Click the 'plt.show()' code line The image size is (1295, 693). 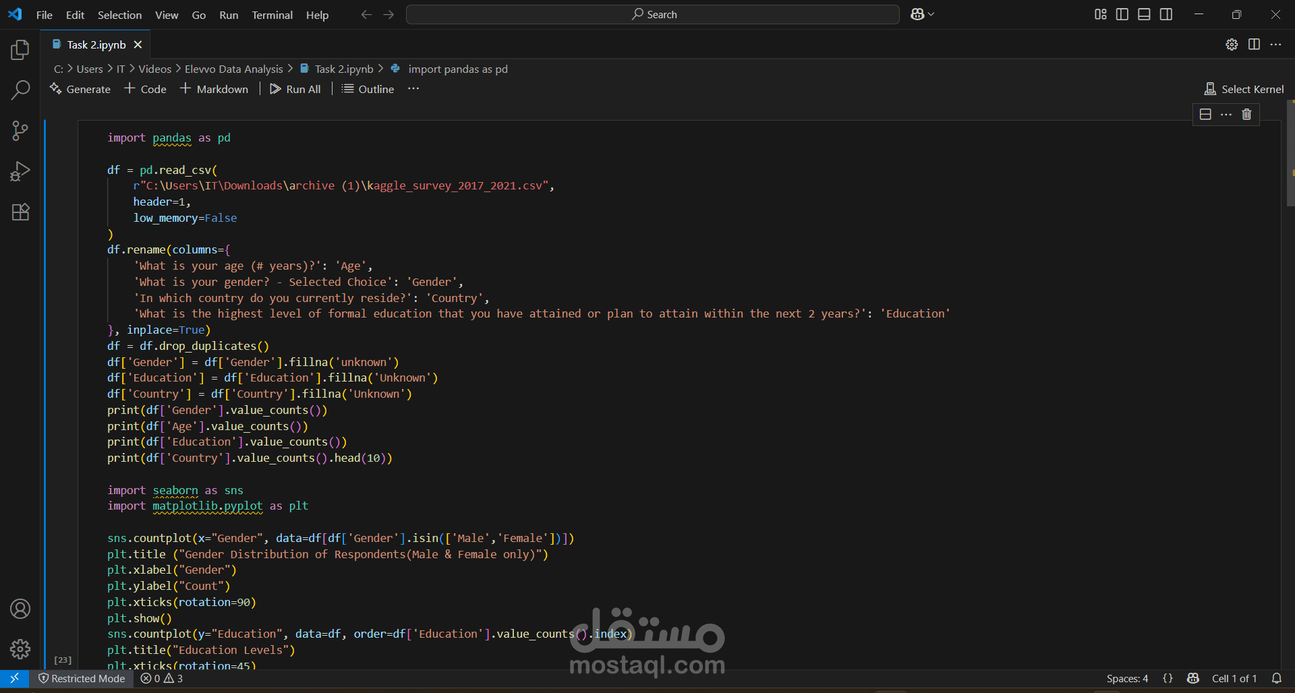140,618
